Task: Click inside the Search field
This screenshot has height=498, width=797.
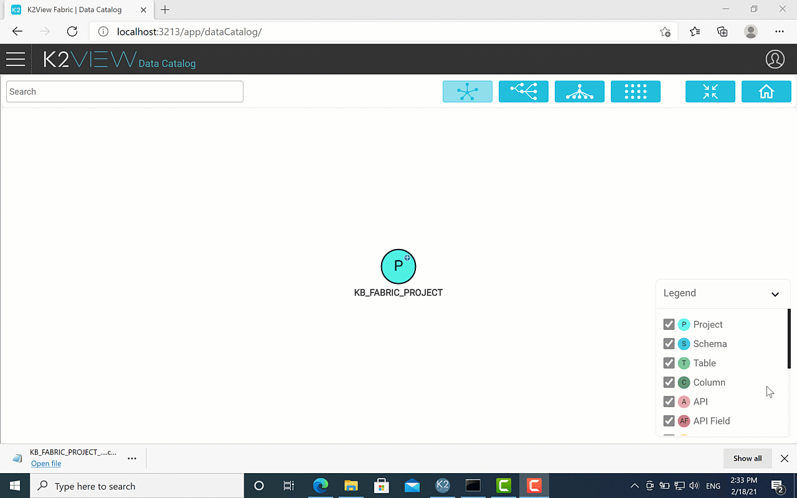Action: pos(125,91)
